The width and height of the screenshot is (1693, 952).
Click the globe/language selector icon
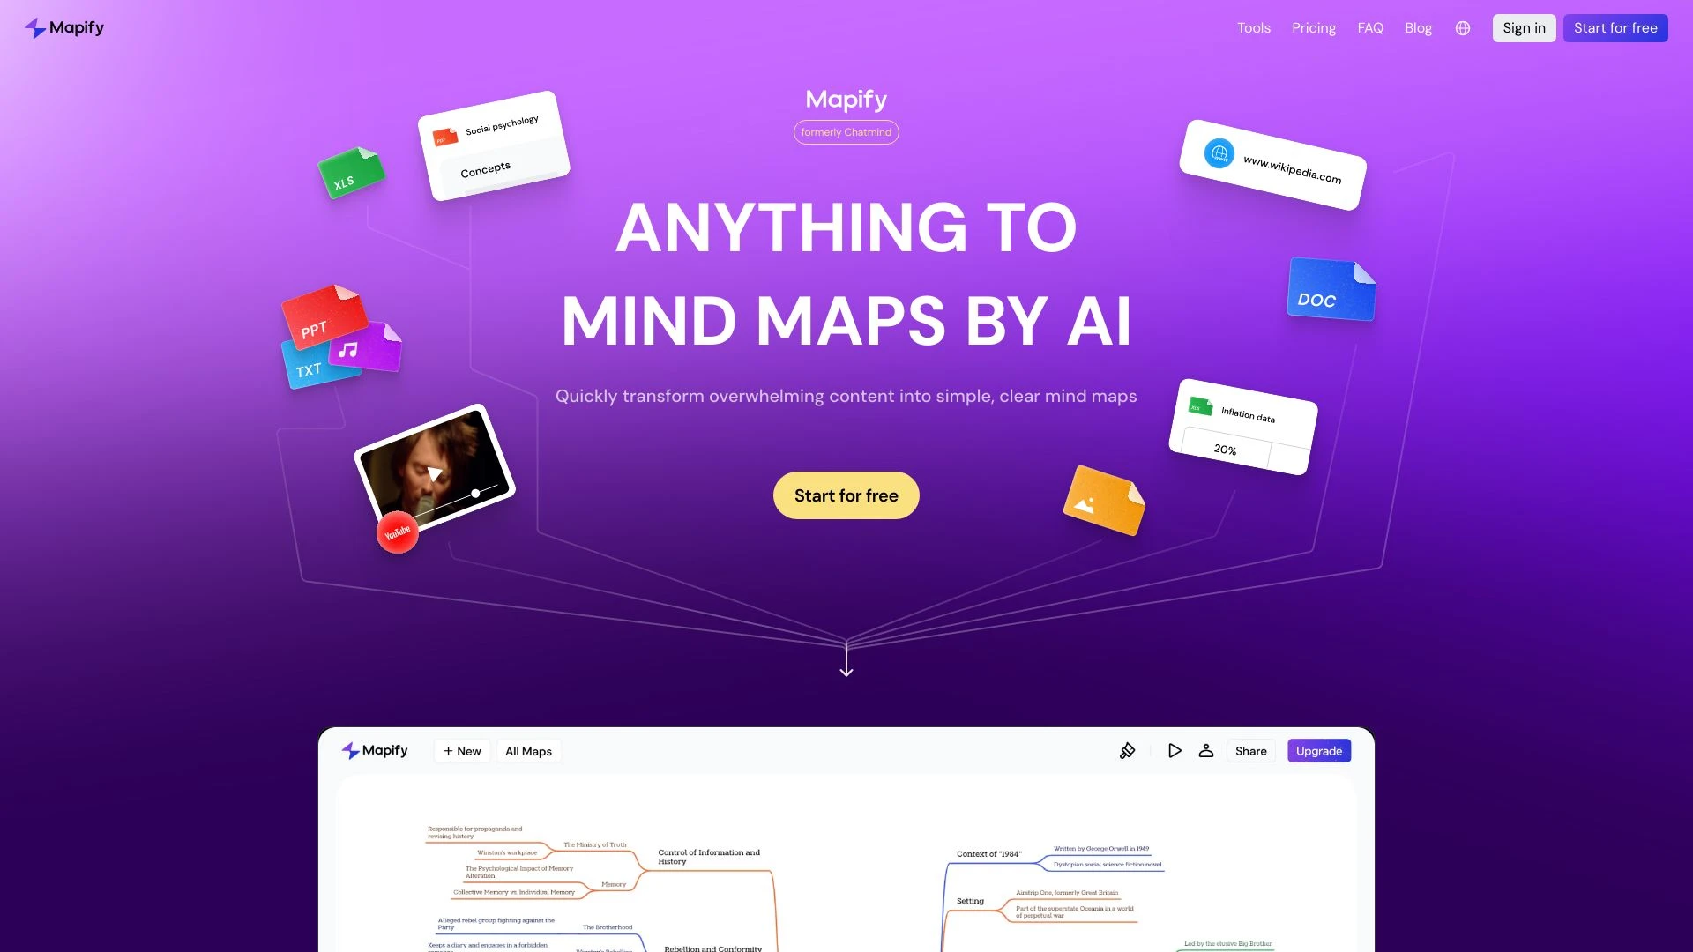click(1463, 28)
